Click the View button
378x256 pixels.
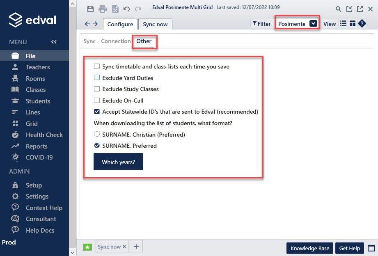tap(329, 24)
